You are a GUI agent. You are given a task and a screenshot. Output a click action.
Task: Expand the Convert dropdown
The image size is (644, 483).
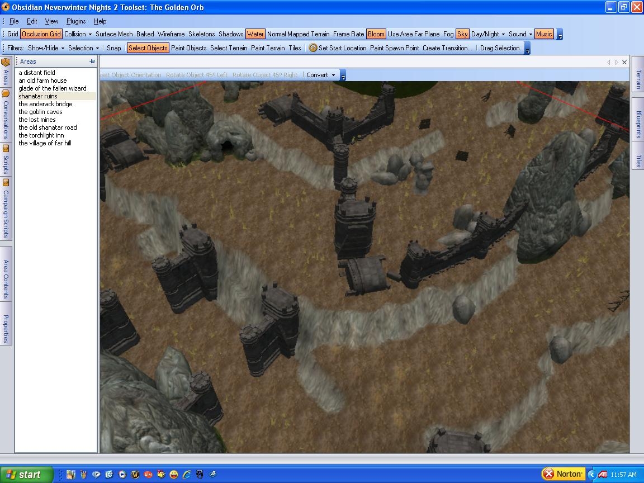[321, 75]
